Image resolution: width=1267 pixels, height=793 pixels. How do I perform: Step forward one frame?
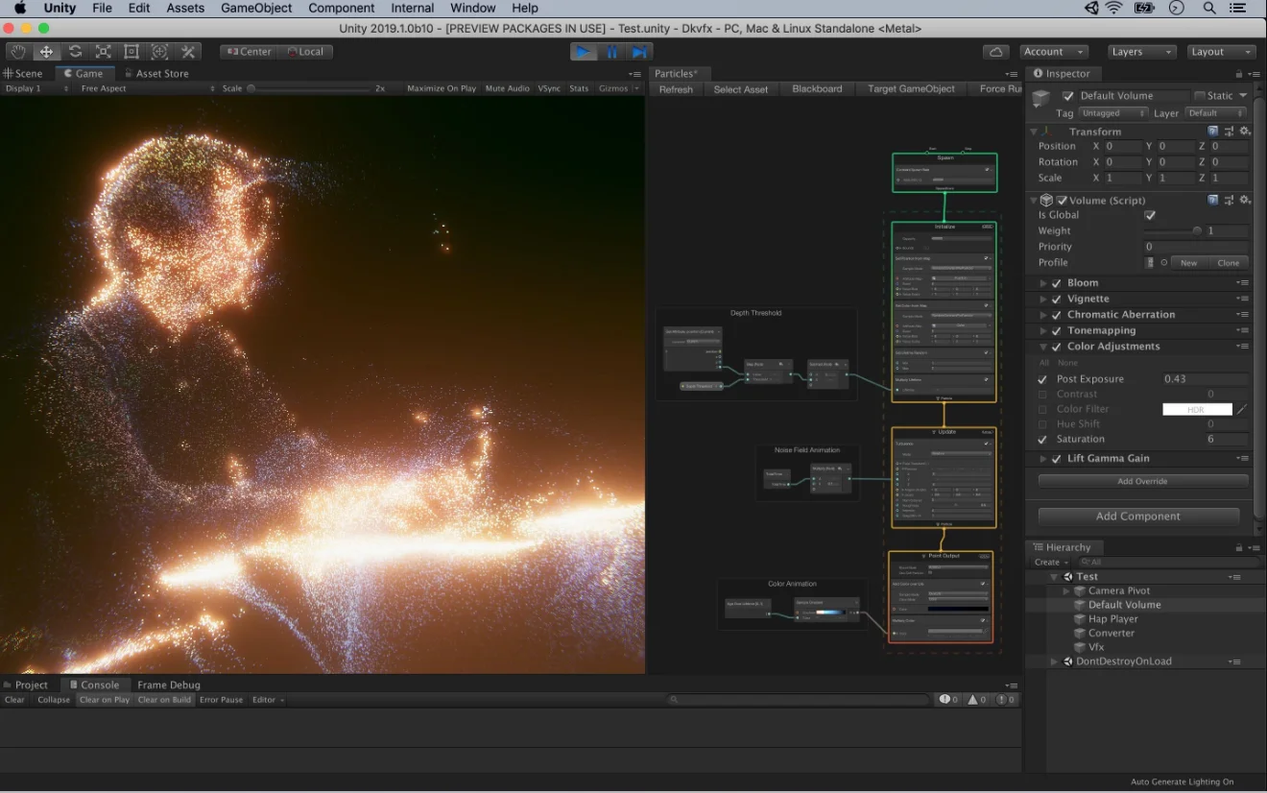point(639,52)
